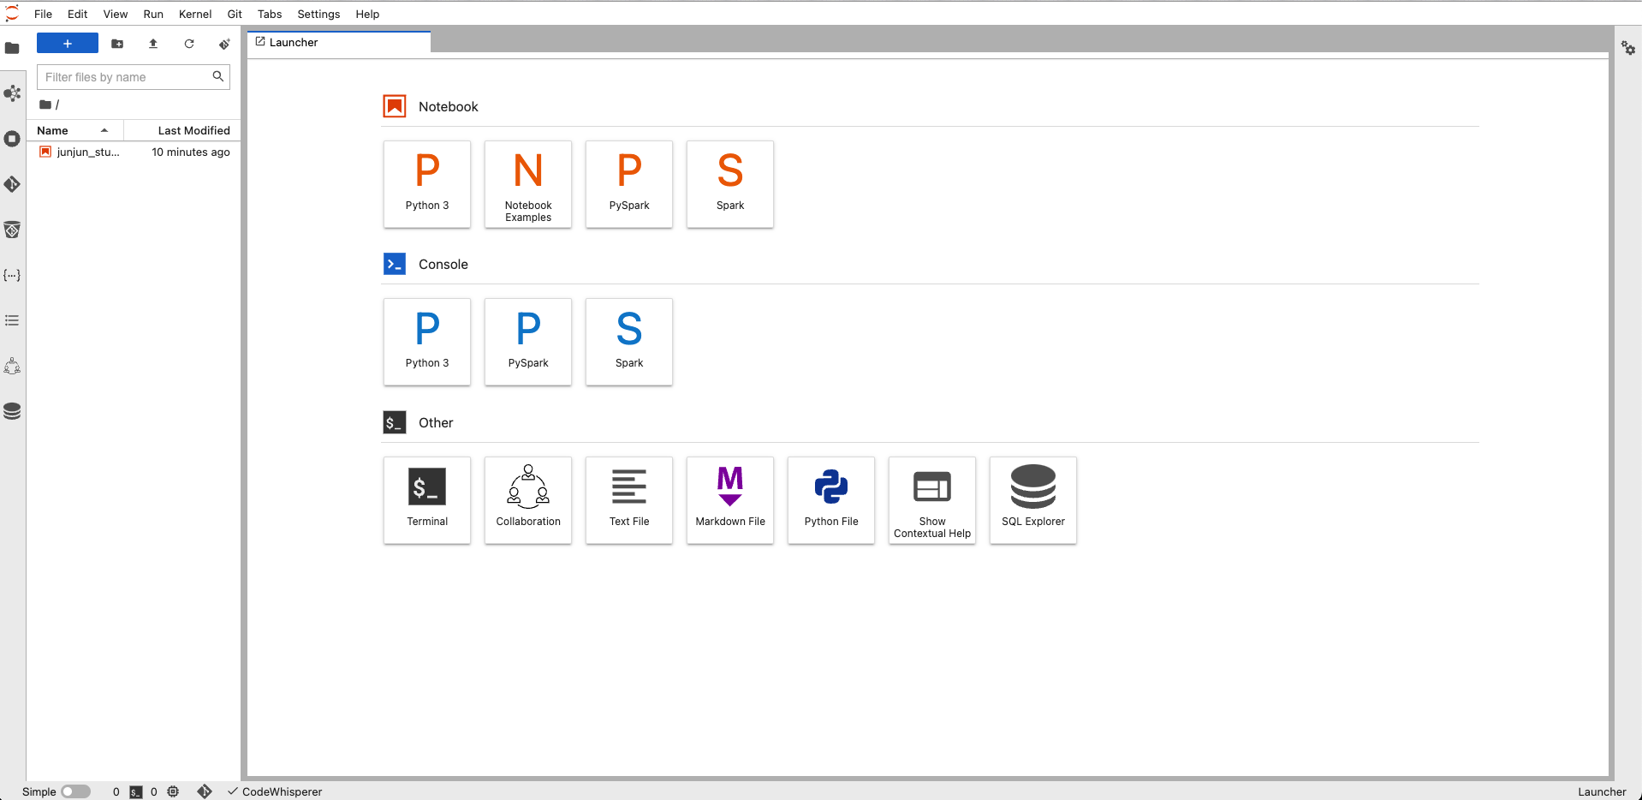The height and width of the screenshot is (800, 1642).
Task: Show Contextual Help panel
Action: 932,500
